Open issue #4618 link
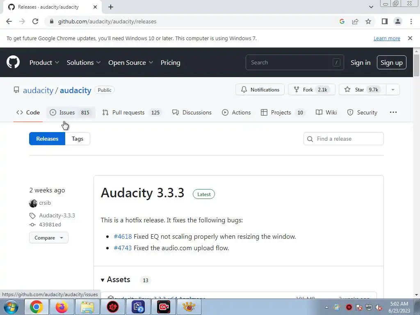 coord(123,237)
